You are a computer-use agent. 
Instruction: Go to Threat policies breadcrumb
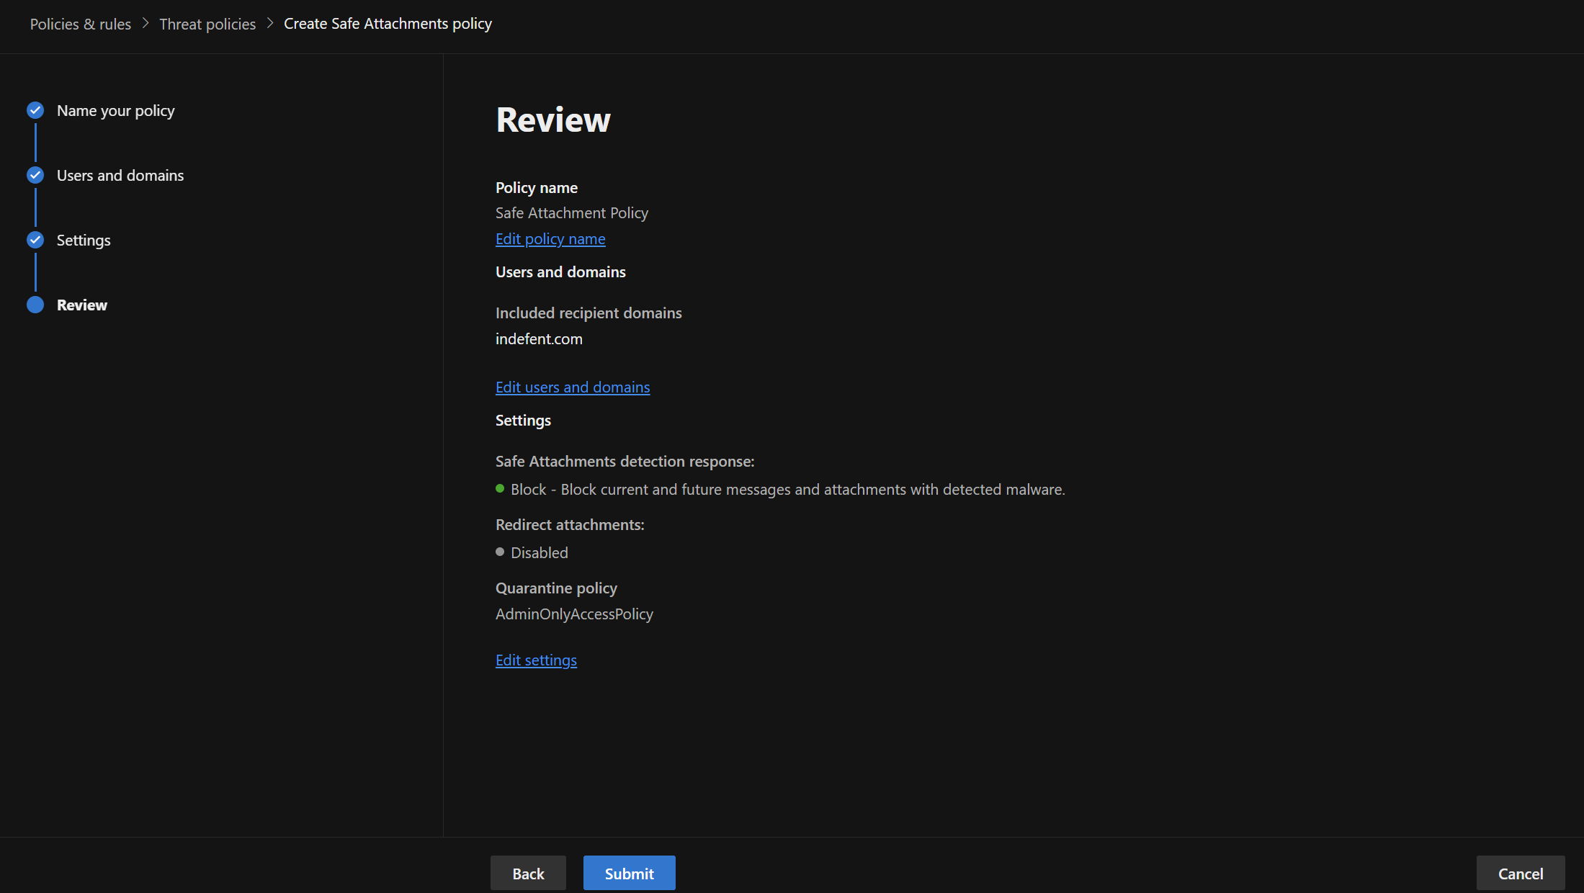(207, 24)
